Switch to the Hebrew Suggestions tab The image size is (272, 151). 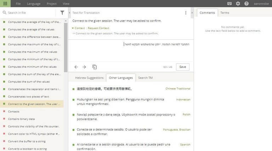coord(87,78)
